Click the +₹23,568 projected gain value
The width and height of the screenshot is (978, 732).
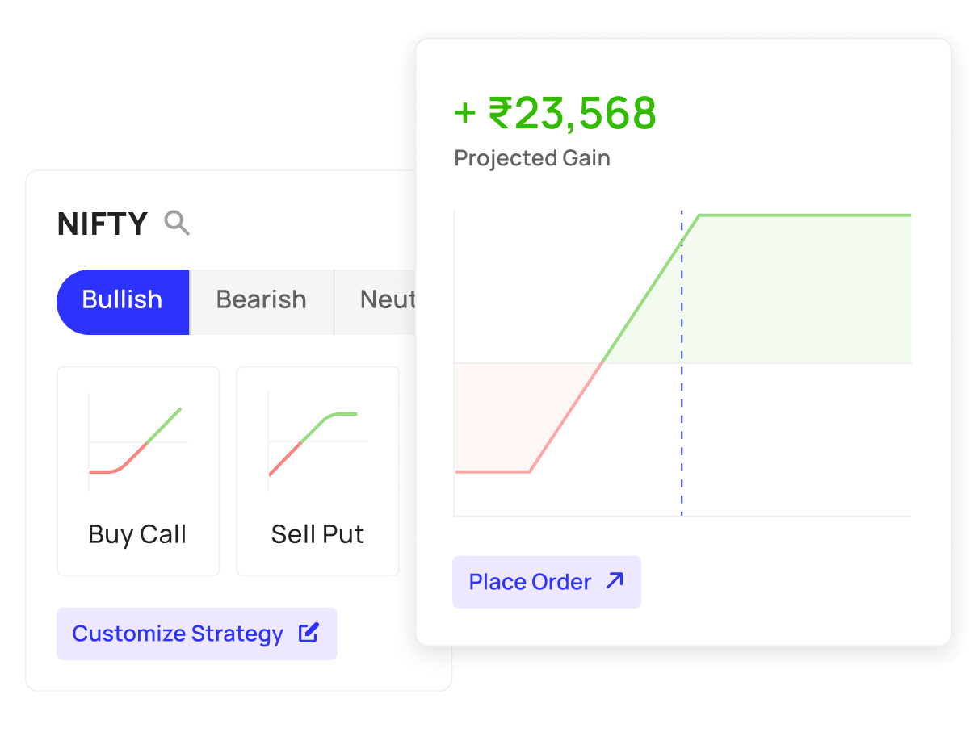pyautogui.click(x=556, y=113)
